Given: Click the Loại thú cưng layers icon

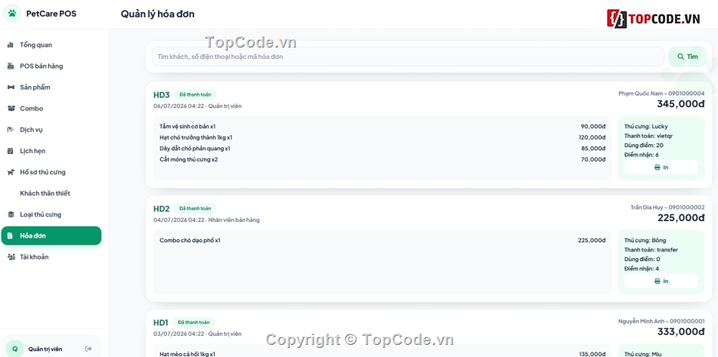Looking at the screenshot, I should pyautogui.click(x=11, y=214).
